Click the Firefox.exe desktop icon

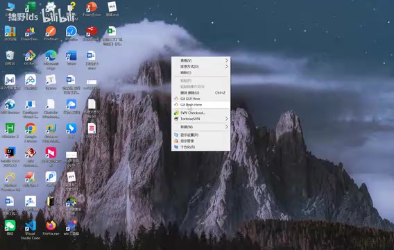(51, 228)
